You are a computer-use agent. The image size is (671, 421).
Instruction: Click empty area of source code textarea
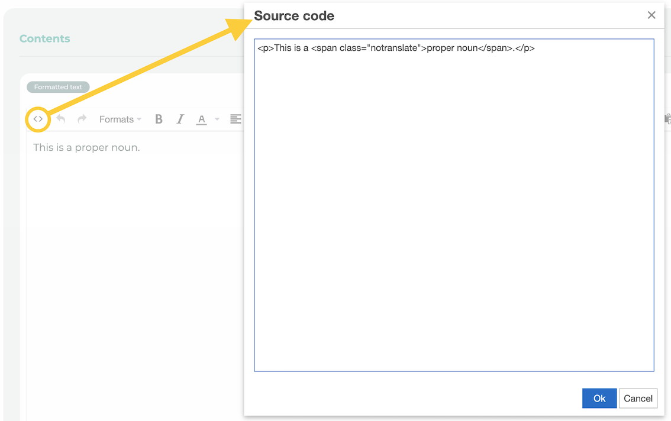[454, 225]
